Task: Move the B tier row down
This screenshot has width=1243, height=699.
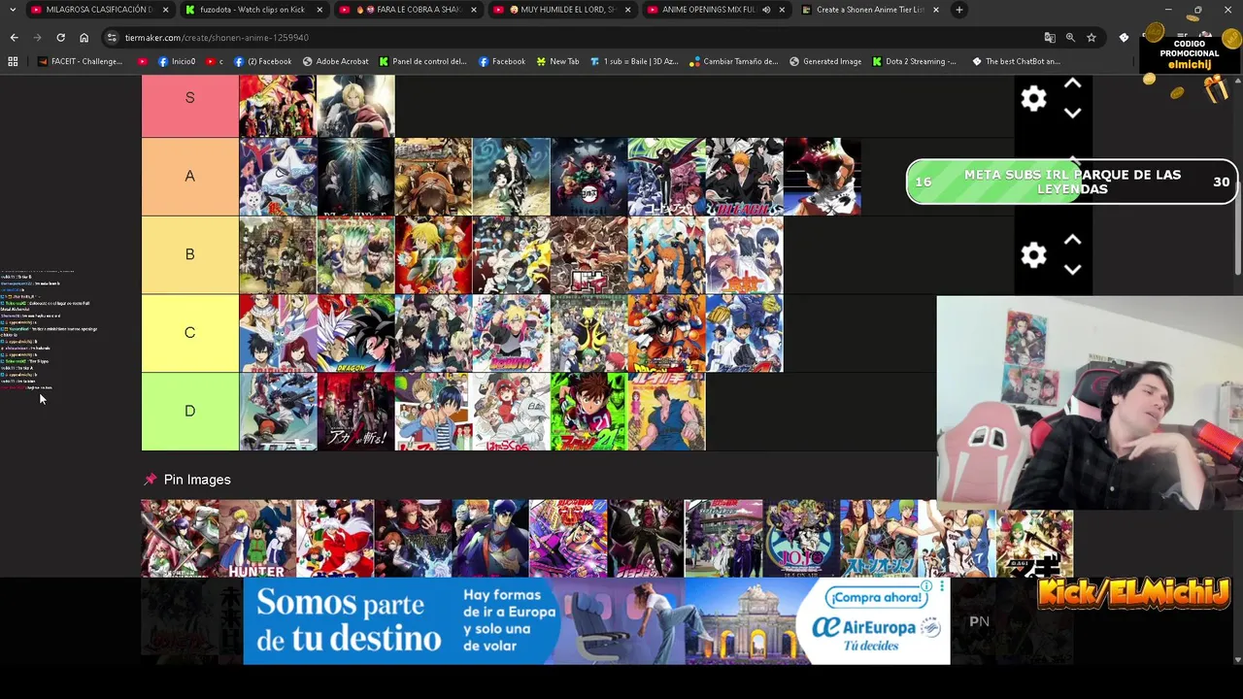Action: [1073, 269]
